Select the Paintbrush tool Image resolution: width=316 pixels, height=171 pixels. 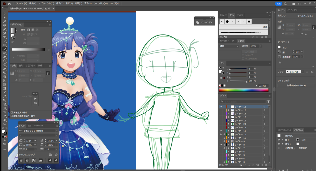[5, 49]
